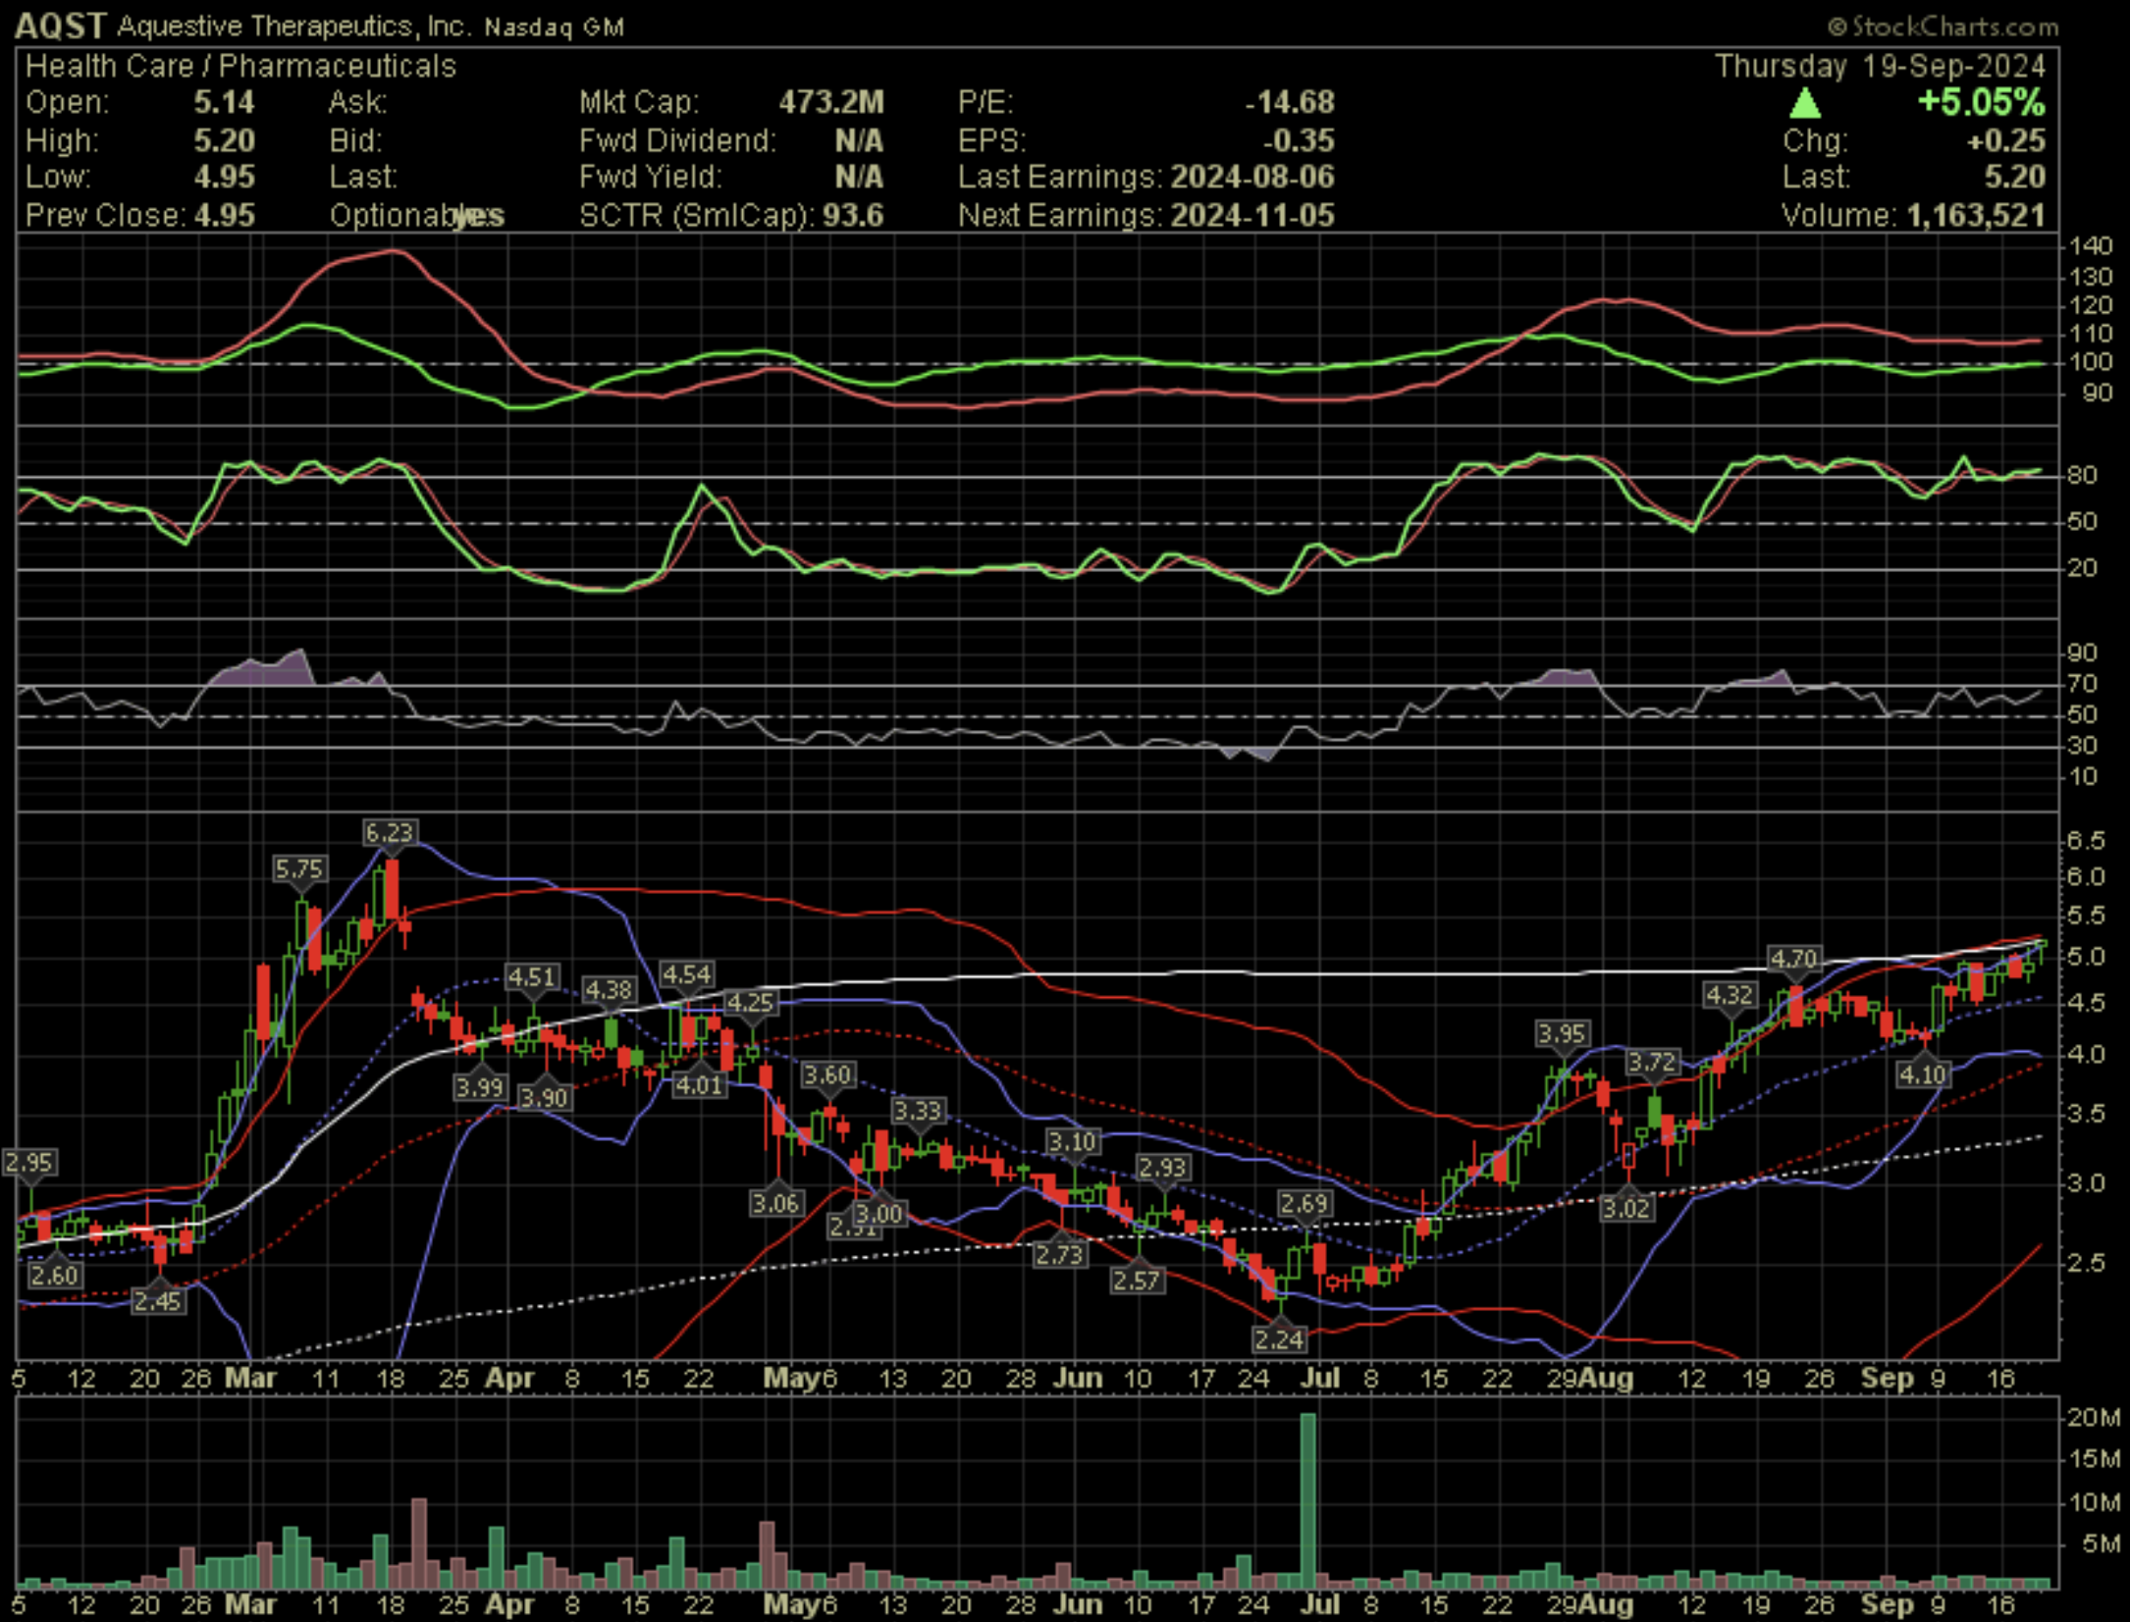Click the 4.70 price label

pyautogui.click(x=1793, y=958)
